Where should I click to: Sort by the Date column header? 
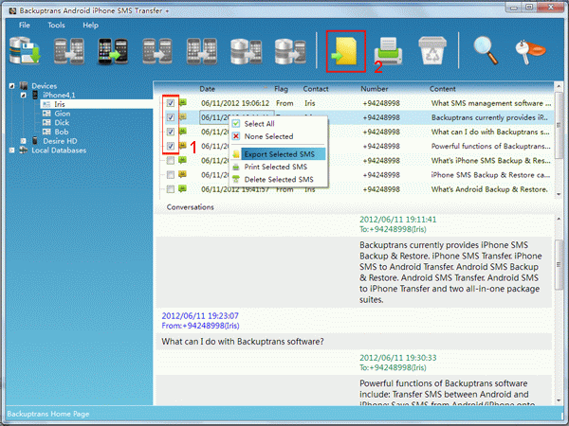[x=207, y=89]
